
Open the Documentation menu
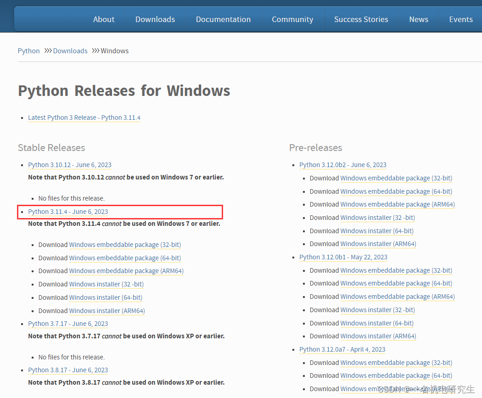(x=224, y=19)
